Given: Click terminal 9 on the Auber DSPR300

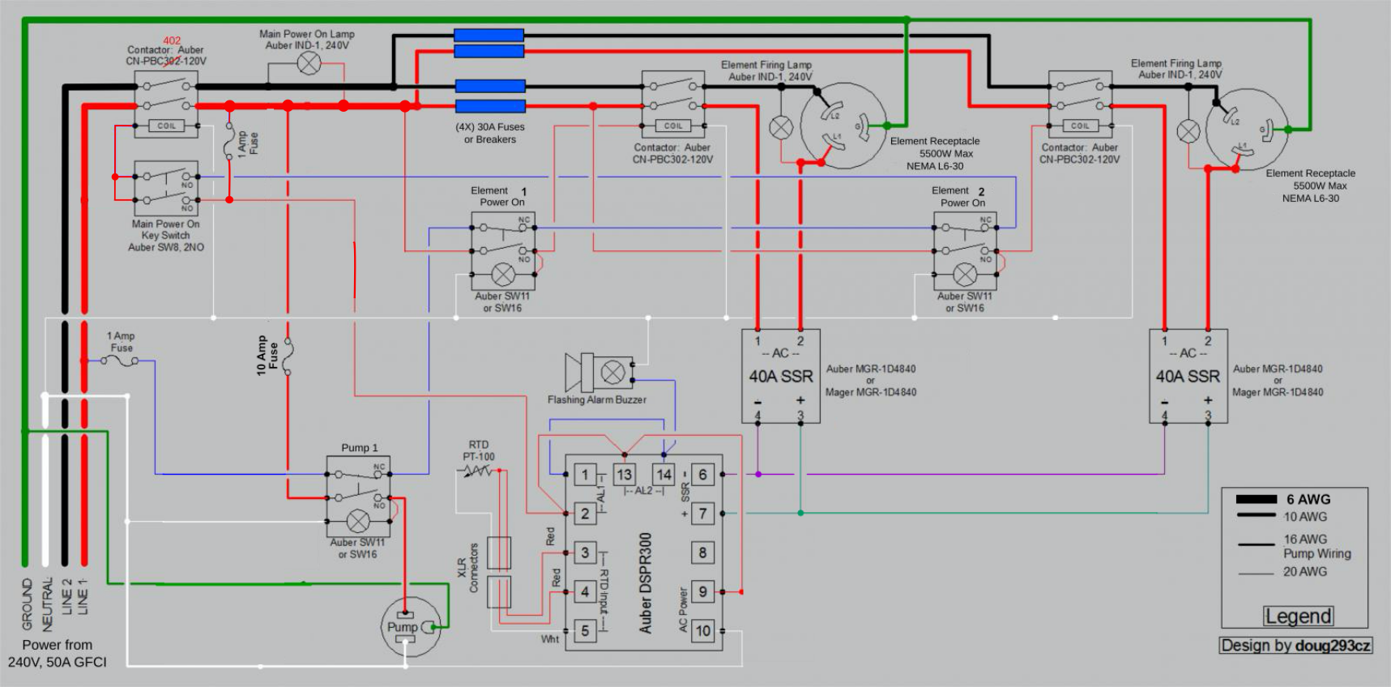Looking at the screenshot, I should pos(702,591).
